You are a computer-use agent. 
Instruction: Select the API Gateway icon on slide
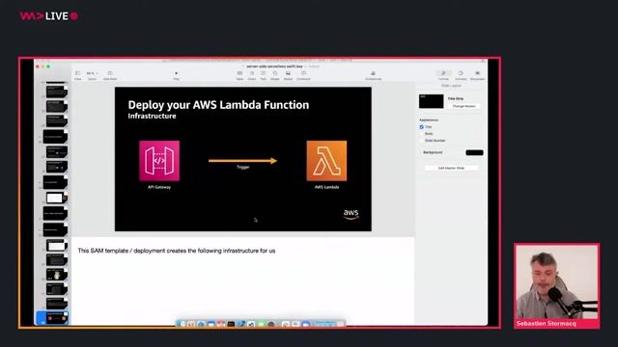coord(159,161)
